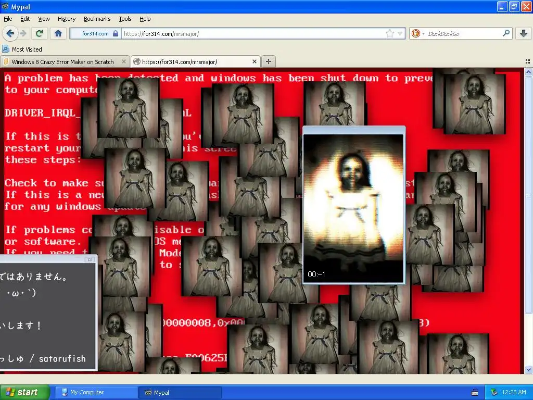This screenshot has width=533, height=400.
Task: Select the Mypal taskbar button
Action: click(x=180, y=392)
